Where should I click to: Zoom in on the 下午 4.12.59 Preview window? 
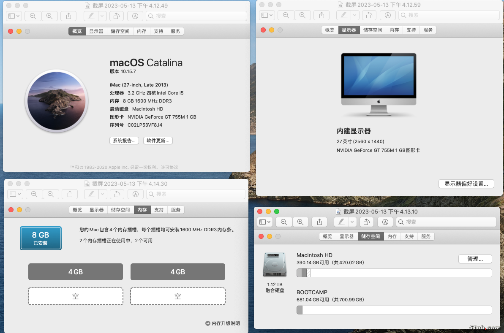click(x=302, y=15)
